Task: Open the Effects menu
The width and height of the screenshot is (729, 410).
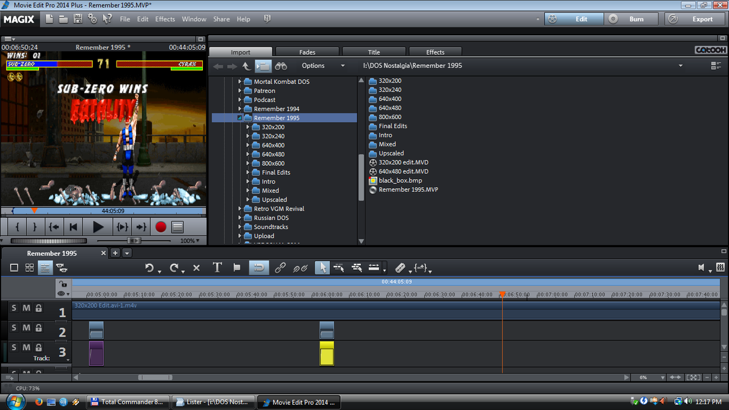Action: coord(165,19)
